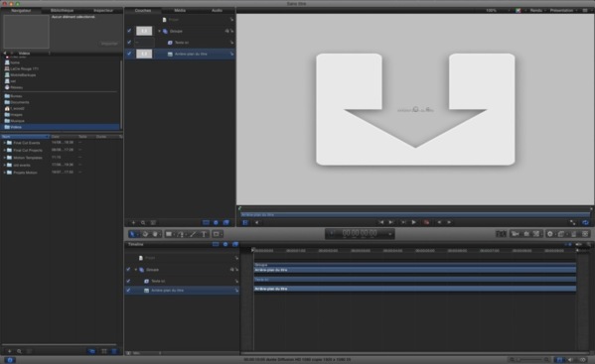Viewport: 595px width, 364px height.
Task: Sort the file list by Date column
Action: (x=64, y=136)
